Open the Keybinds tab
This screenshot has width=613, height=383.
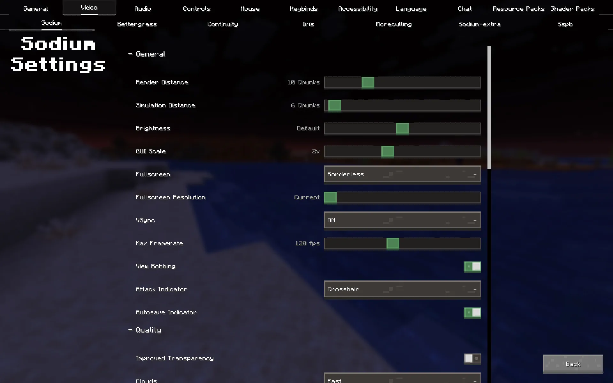point(303,9)
